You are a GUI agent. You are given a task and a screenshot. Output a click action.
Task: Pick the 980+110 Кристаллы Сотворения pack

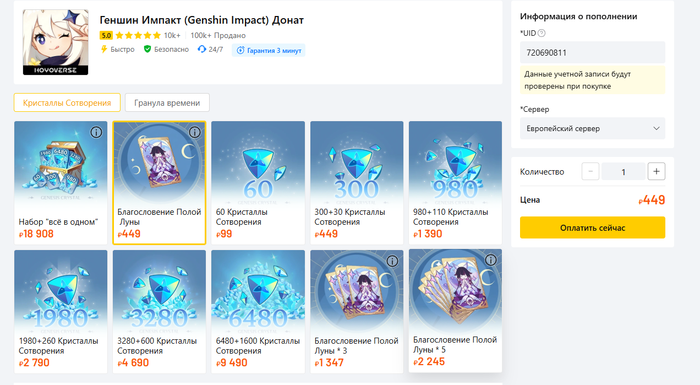point(455,183)
